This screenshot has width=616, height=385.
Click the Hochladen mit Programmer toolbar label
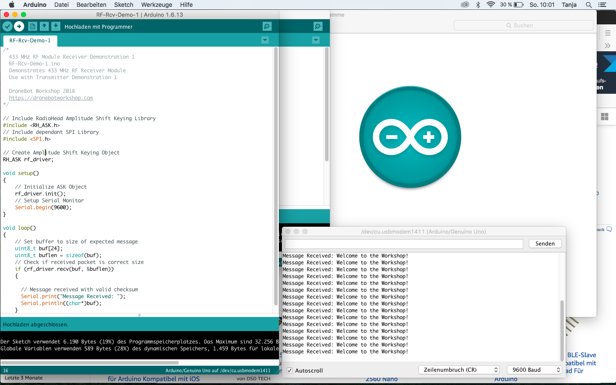pos(98,27)
